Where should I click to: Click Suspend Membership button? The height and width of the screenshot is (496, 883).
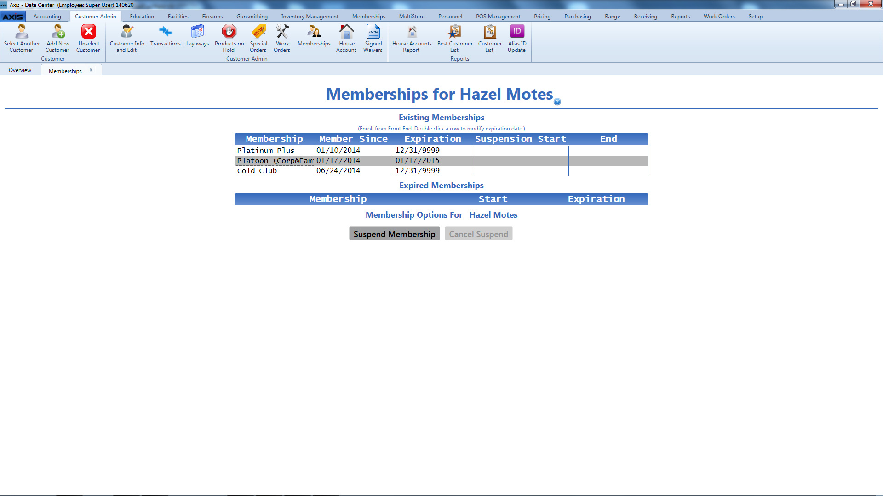(394, 234)
